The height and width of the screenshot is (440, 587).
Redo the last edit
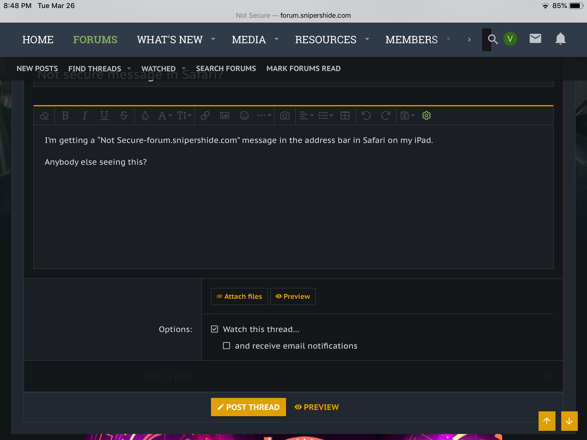386,116
